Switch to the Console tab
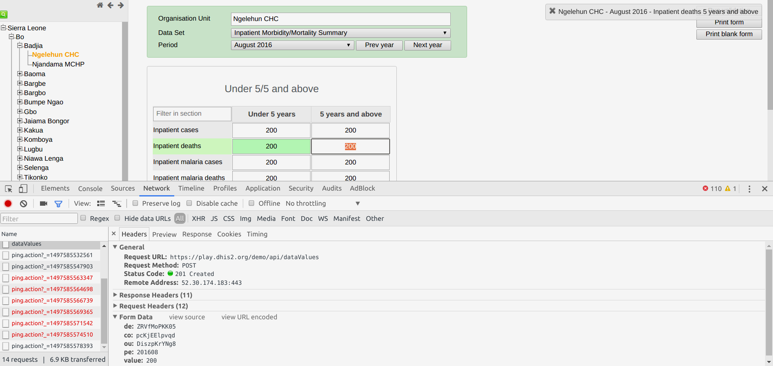Viewport: 773px width, 366px height. [90, 188]
